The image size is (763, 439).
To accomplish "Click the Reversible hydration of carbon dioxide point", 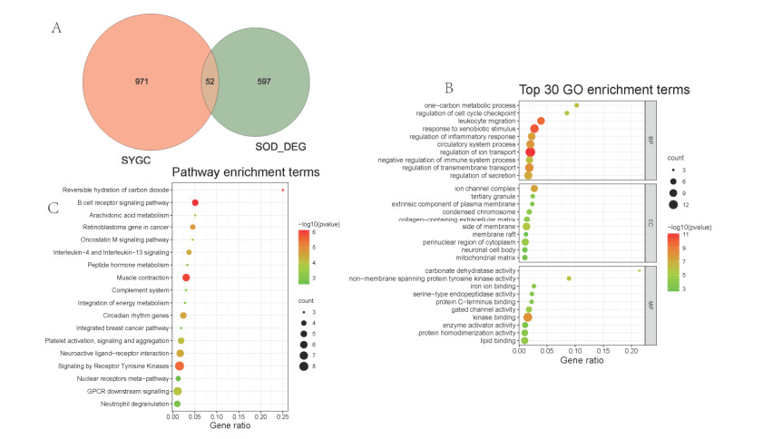I will point(283,190).
